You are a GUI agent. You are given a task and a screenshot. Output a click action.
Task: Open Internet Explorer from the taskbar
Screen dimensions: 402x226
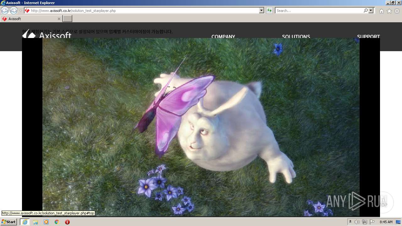25,222
